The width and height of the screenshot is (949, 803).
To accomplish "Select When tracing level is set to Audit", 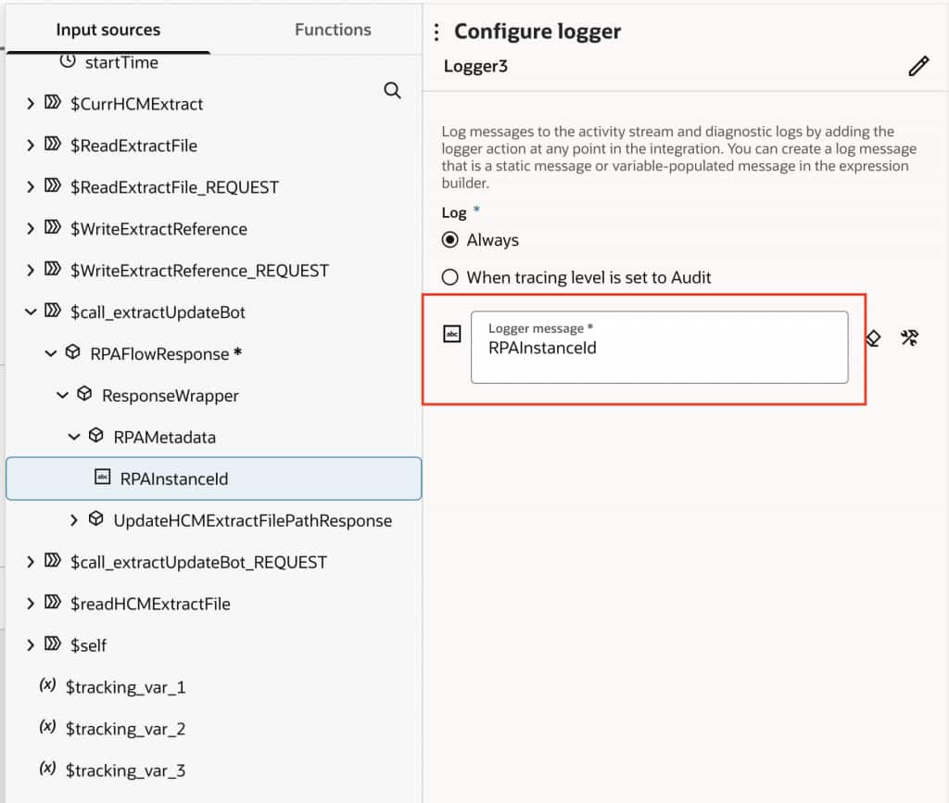I will tap(450, 277).
